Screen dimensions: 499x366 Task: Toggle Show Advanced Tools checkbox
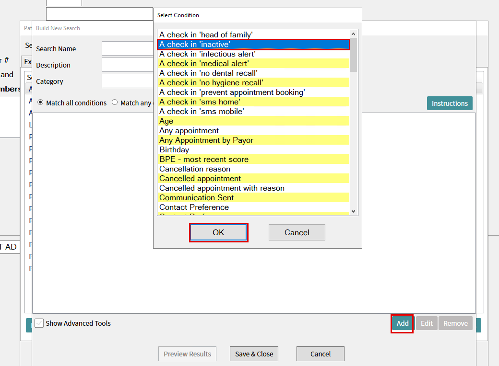[x=39, y=323]
